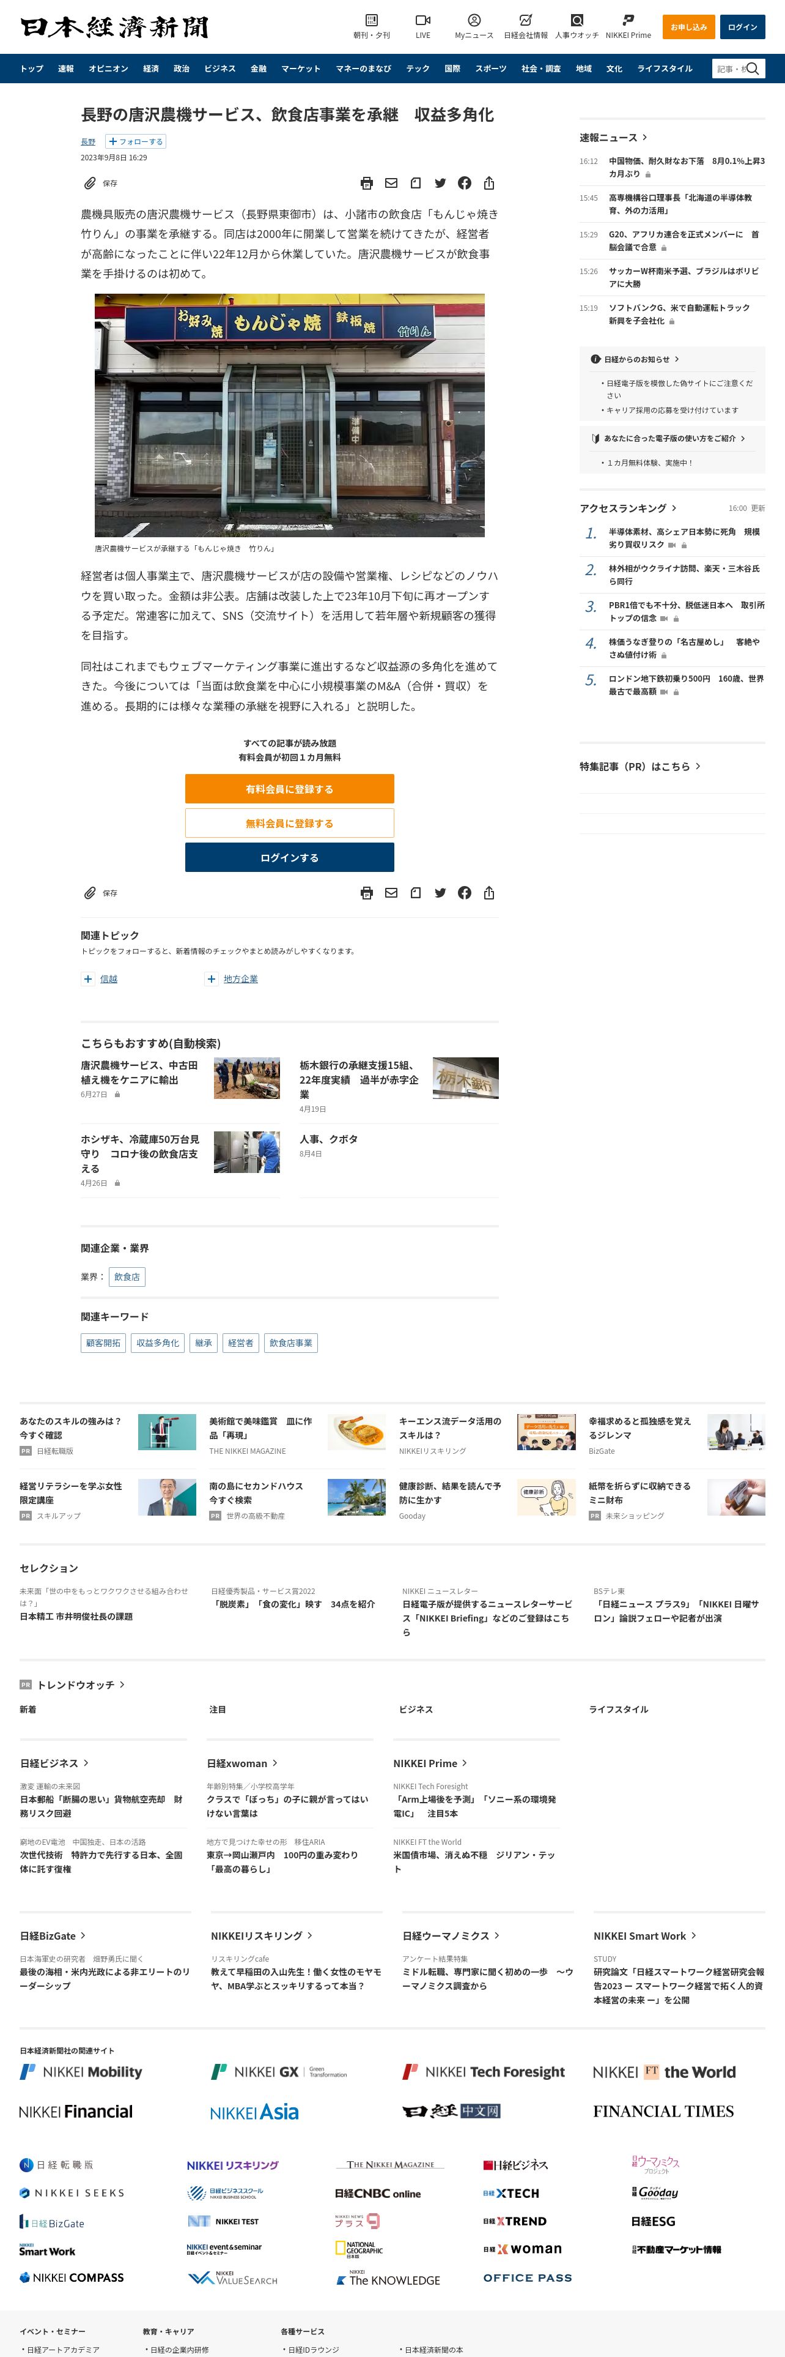
Task: Open the LIVE video icon
Action: pyautogui.click(x=422, y=20)
